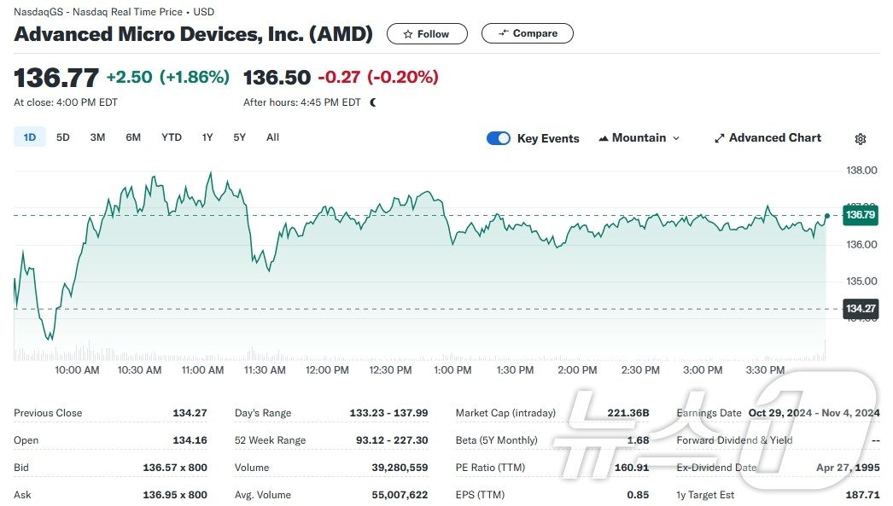Viewport: 893px width, 506px height.
Task: Expand the chart type selector chevron
Action: [675, 138]
